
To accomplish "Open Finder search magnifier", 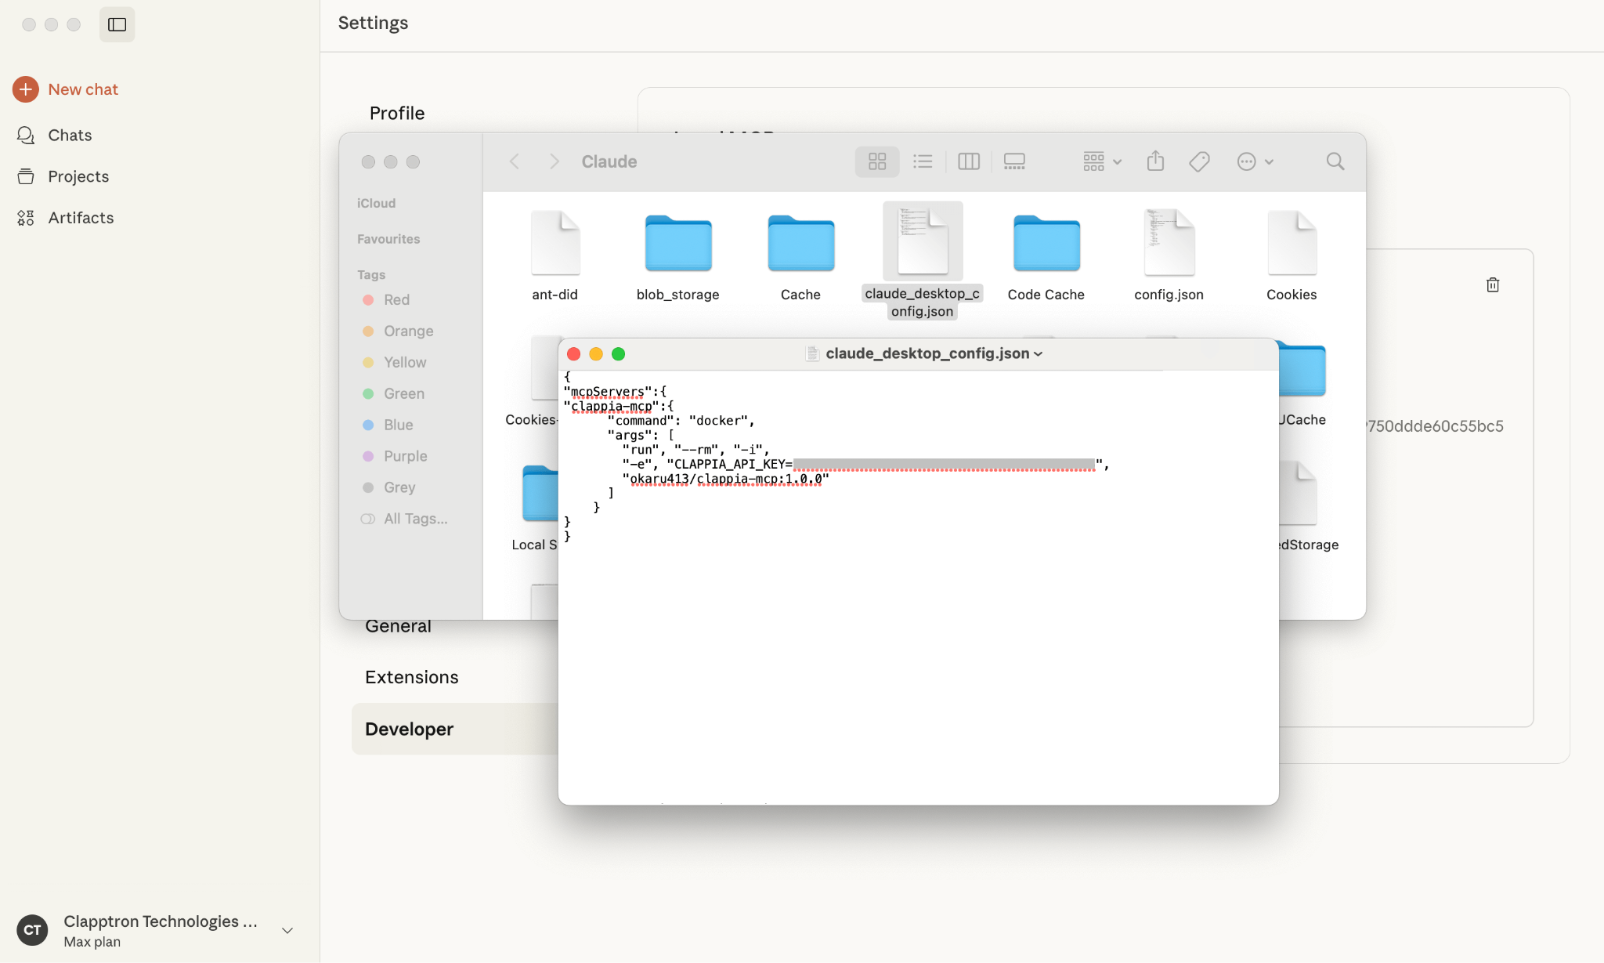I will point(1335,161).
